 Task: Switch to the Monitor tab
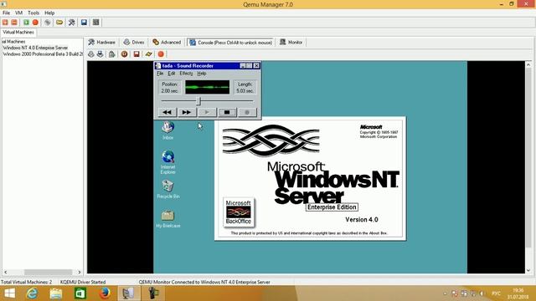(291, 43)
